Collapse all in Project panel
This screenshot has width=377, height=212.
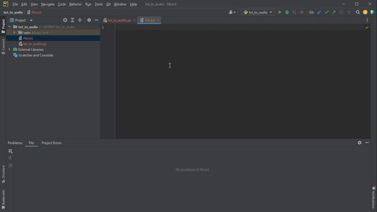80,20
